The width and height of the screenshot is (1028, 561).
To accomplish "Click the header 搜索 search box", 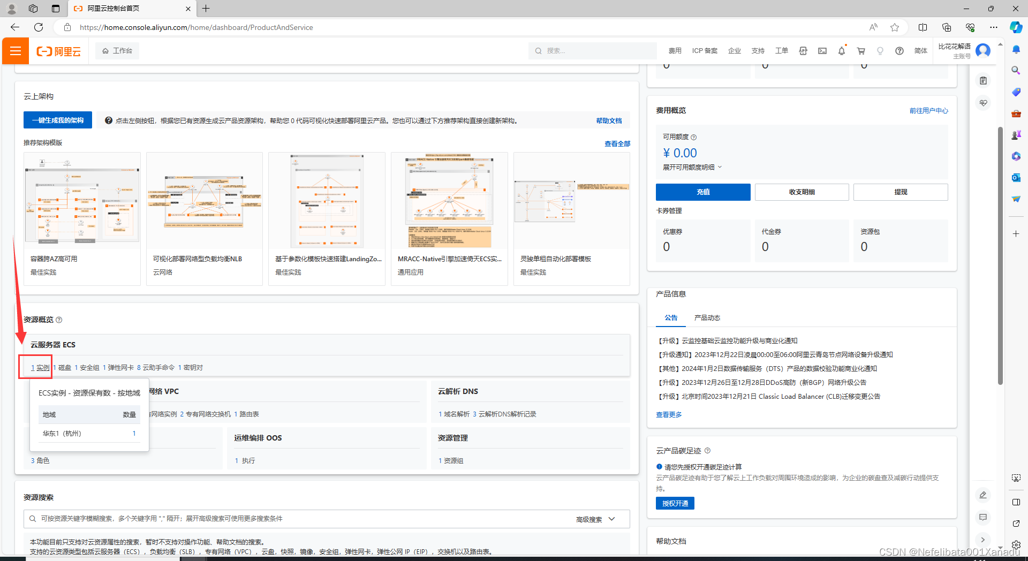I will [593, 51].
